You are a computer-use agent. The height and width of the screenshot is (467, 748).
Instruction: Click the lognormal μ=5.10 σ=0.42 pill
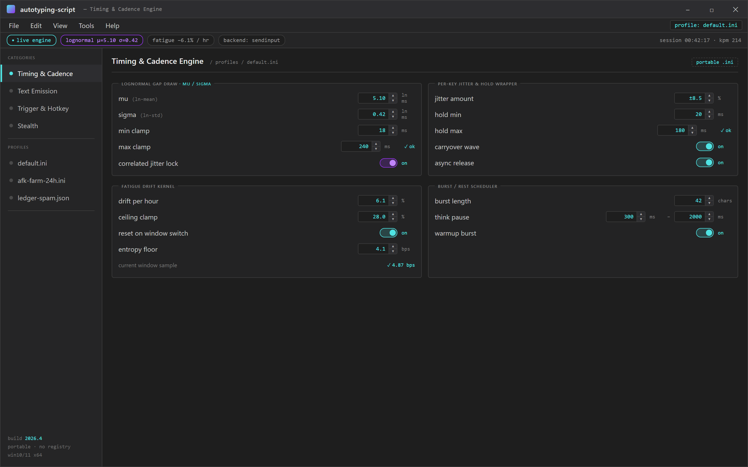coord(102,40)
